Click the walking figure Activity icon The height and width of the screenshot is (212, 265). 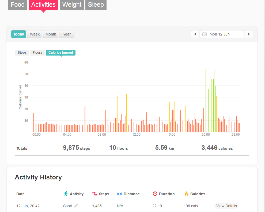pos(66,194)
